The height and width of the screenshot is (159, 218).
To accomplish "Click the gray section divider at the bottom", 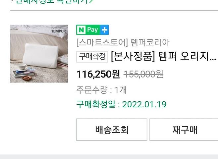I will [x=109, y=157].
